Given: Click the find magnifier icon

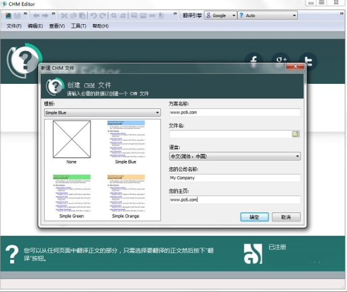Looking at the screenshot, I should [114, 16].
